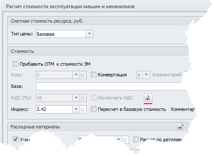The height and width of the screenshot is (157, 214).
Task: Click the База input field
Action: click(x=111, y=86)
